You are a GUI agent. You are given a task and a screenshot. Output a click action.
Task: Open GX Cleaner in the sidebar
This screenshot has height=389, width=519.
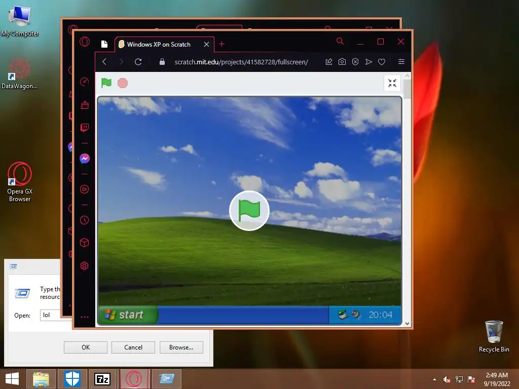coord(85,105)
